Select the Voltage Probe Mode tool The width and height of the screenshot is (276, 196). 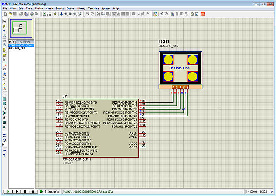point(4,79)
